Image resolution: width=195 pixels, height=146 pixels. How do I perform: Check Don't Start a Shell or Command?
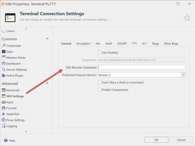coord(100,82)
